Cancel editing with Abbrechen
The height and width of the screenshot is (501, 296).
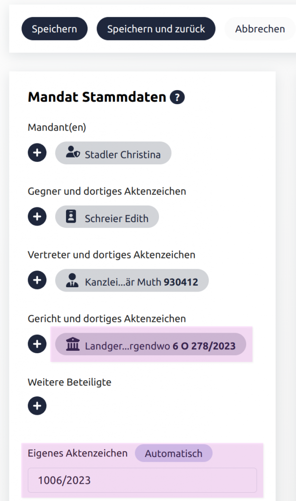click(260, 29)
